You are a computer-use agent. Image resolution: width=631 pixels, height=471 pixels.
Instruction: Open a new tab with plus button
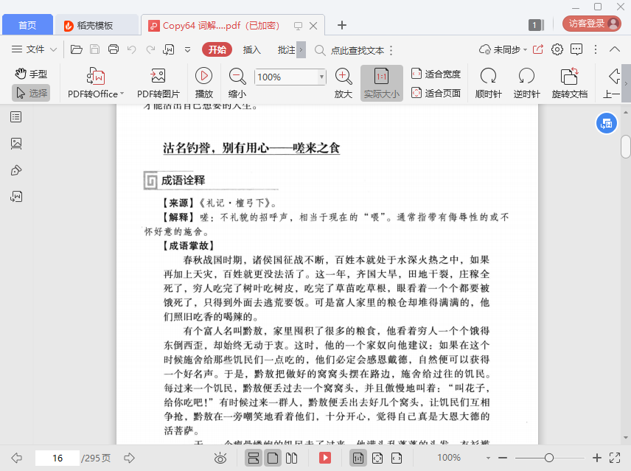coord(341,25)
